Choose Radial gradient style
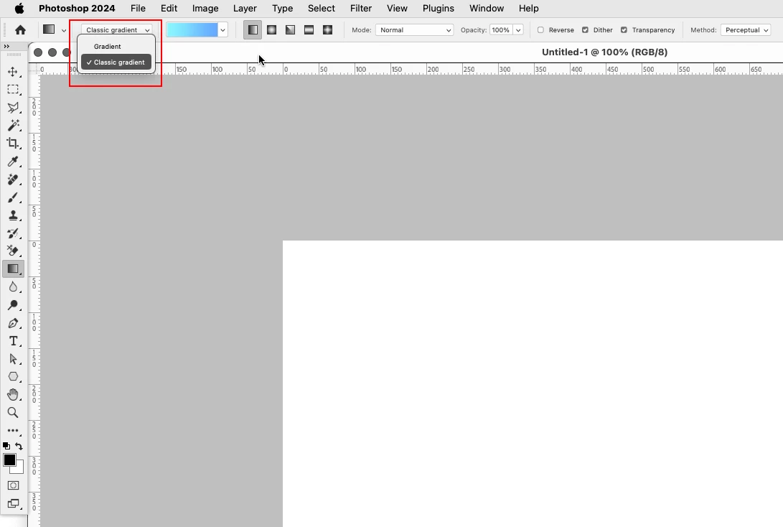 (x=272, y=30)
